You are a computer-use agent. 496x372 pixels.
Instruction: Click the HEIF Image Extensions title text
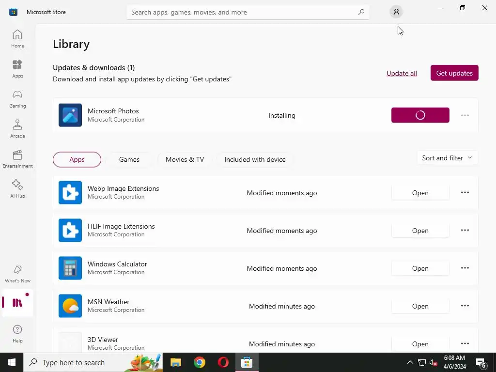121,226
